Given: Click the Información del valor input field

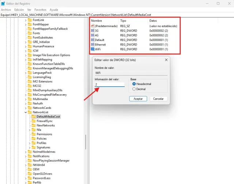Looking at the screenshot, I should [109, 84].
